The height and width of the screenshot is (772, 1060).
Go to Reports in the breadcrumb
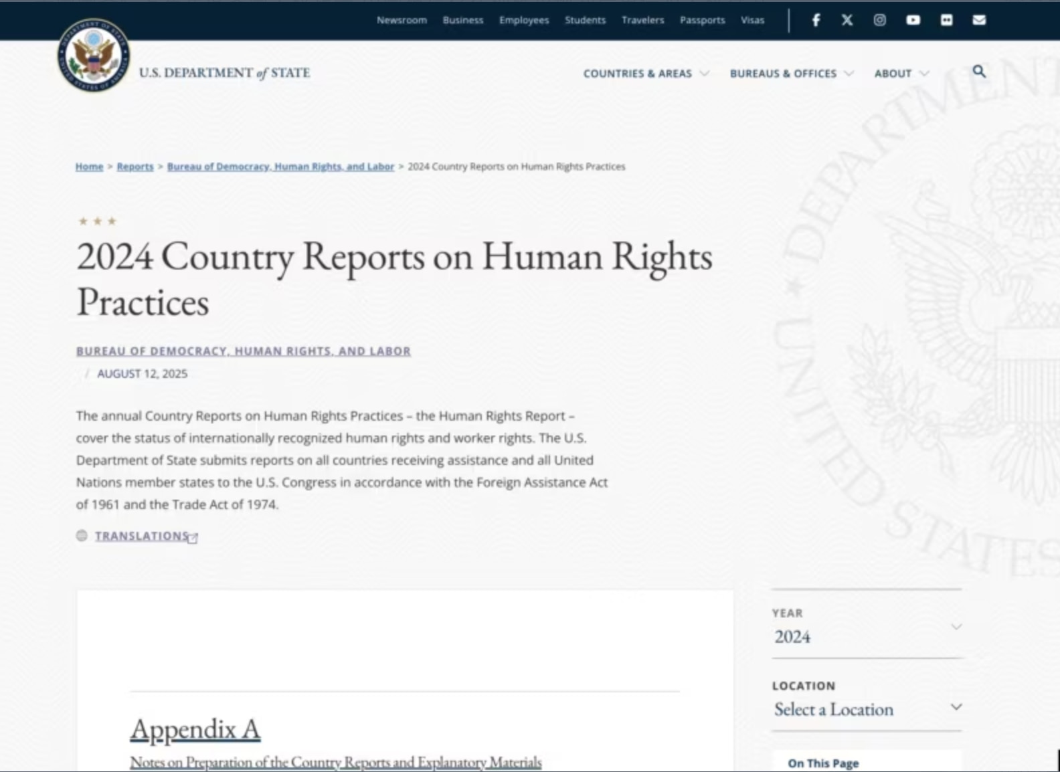(x=135, y=167)
